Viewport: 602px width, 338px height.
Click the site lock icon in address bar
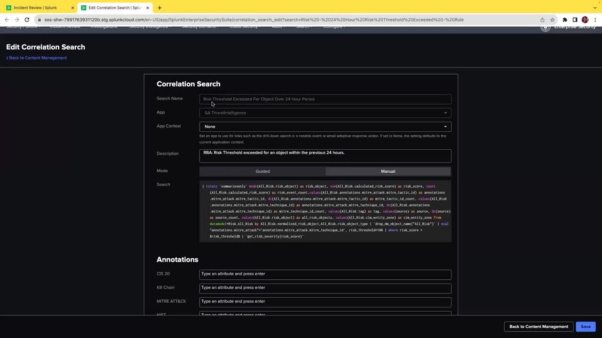click(x=40, y=20)
